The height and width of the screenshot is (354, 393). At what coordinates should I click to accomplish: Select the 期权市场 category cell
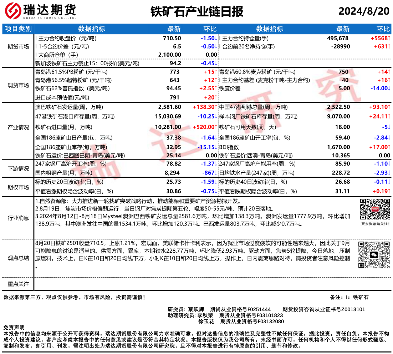[19, 187]
